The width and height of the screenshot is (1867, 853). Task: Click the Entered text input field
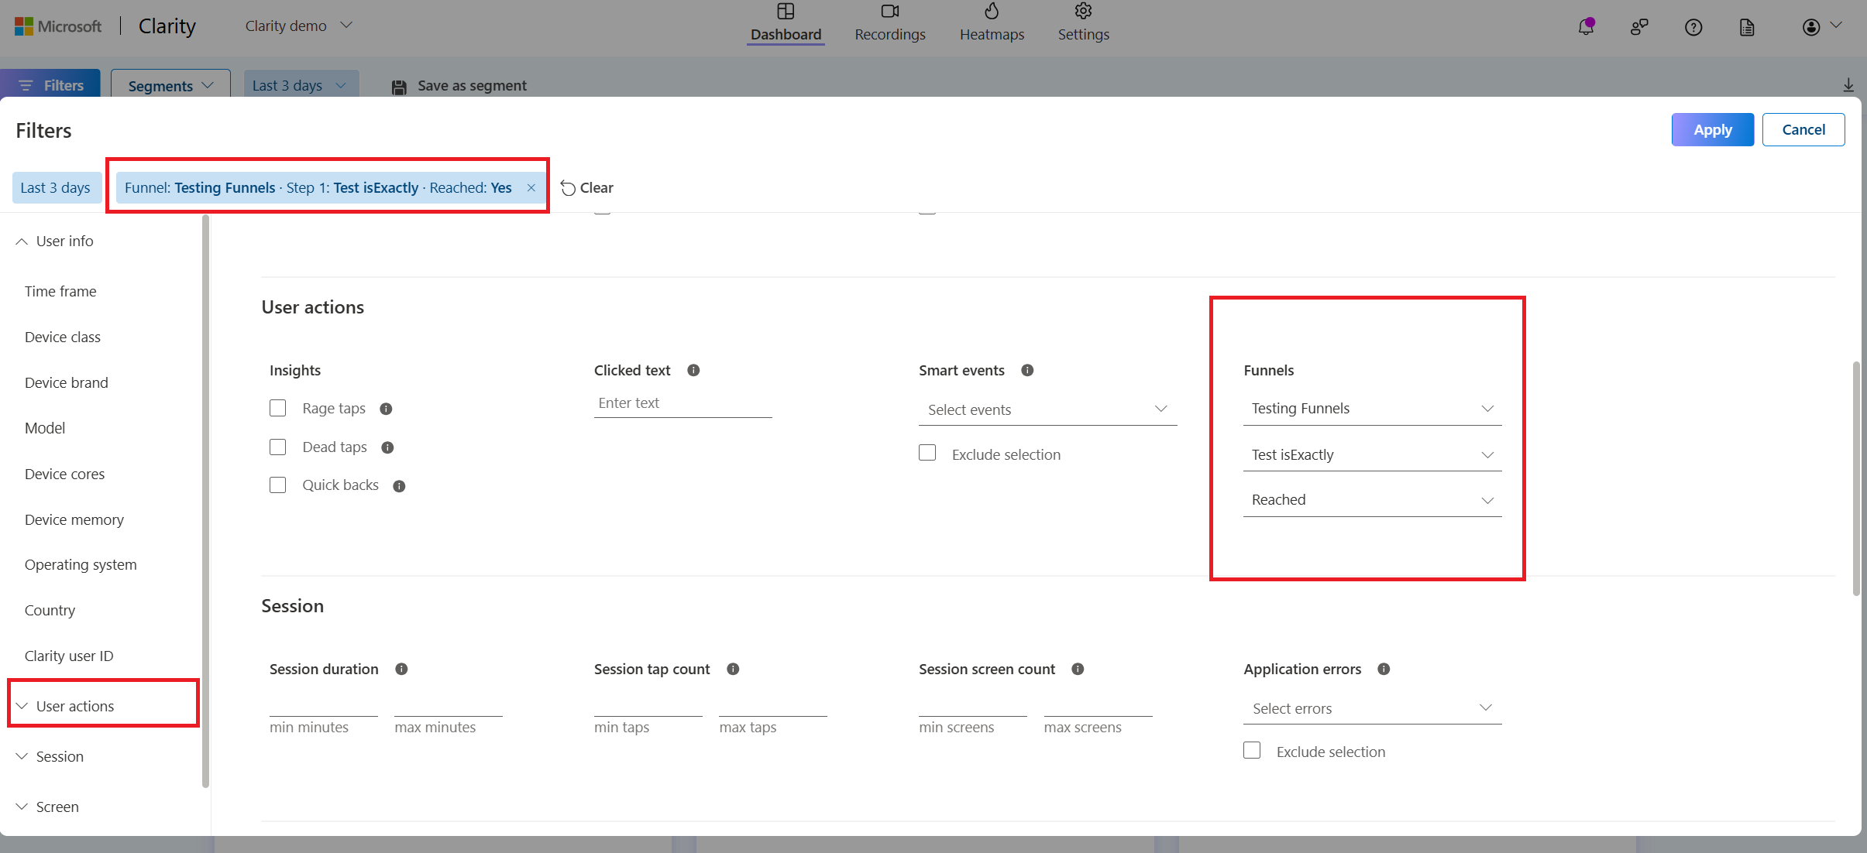(x=683, y=402)
